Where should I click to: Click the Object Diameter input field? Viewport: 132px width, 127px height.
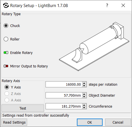(64, 95)
